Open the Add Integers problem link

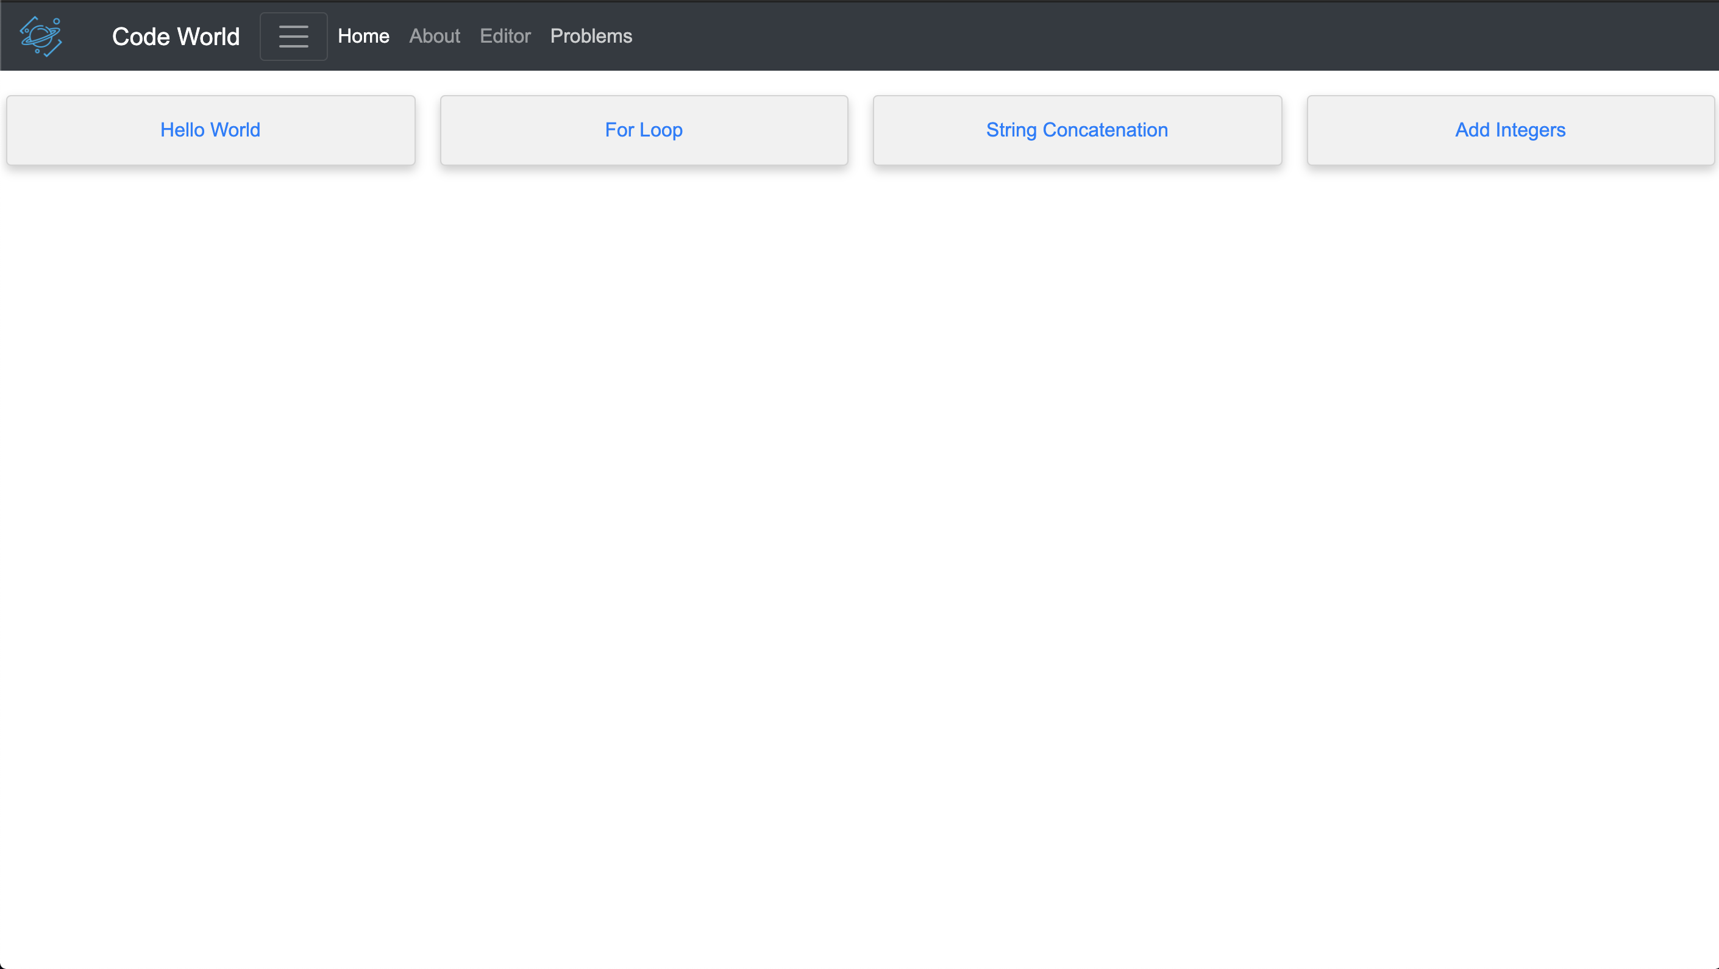point(1509,129)
